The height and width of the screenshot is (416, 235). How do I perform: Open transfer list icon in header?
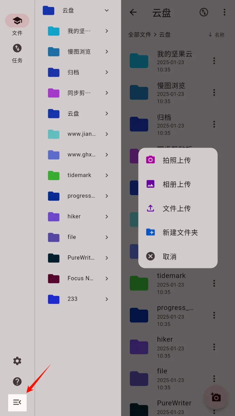pos(204,12)
